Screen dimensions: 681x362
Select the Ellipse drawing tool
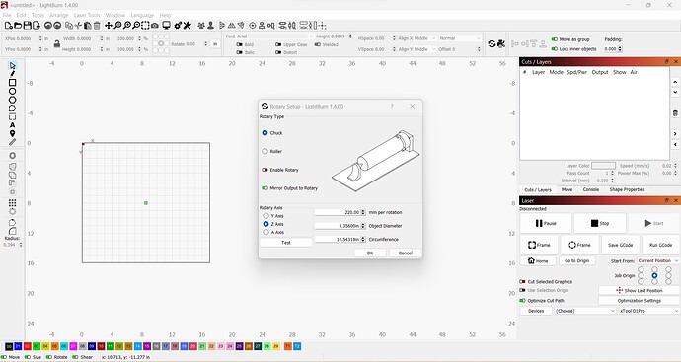click(12, 91)
